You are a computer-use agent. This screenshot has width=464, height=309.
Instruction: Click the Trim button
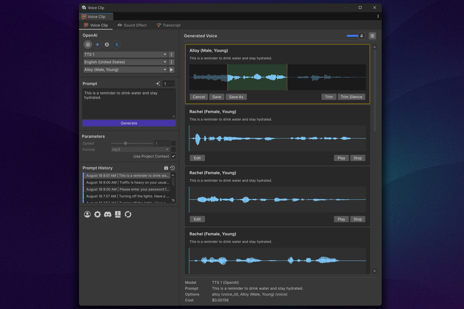(x=329, y=97)
